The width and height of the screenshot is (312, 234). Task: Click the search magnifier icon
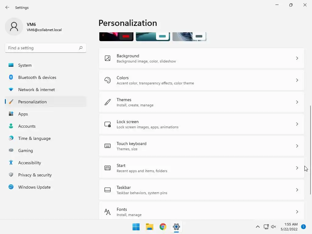80,48
